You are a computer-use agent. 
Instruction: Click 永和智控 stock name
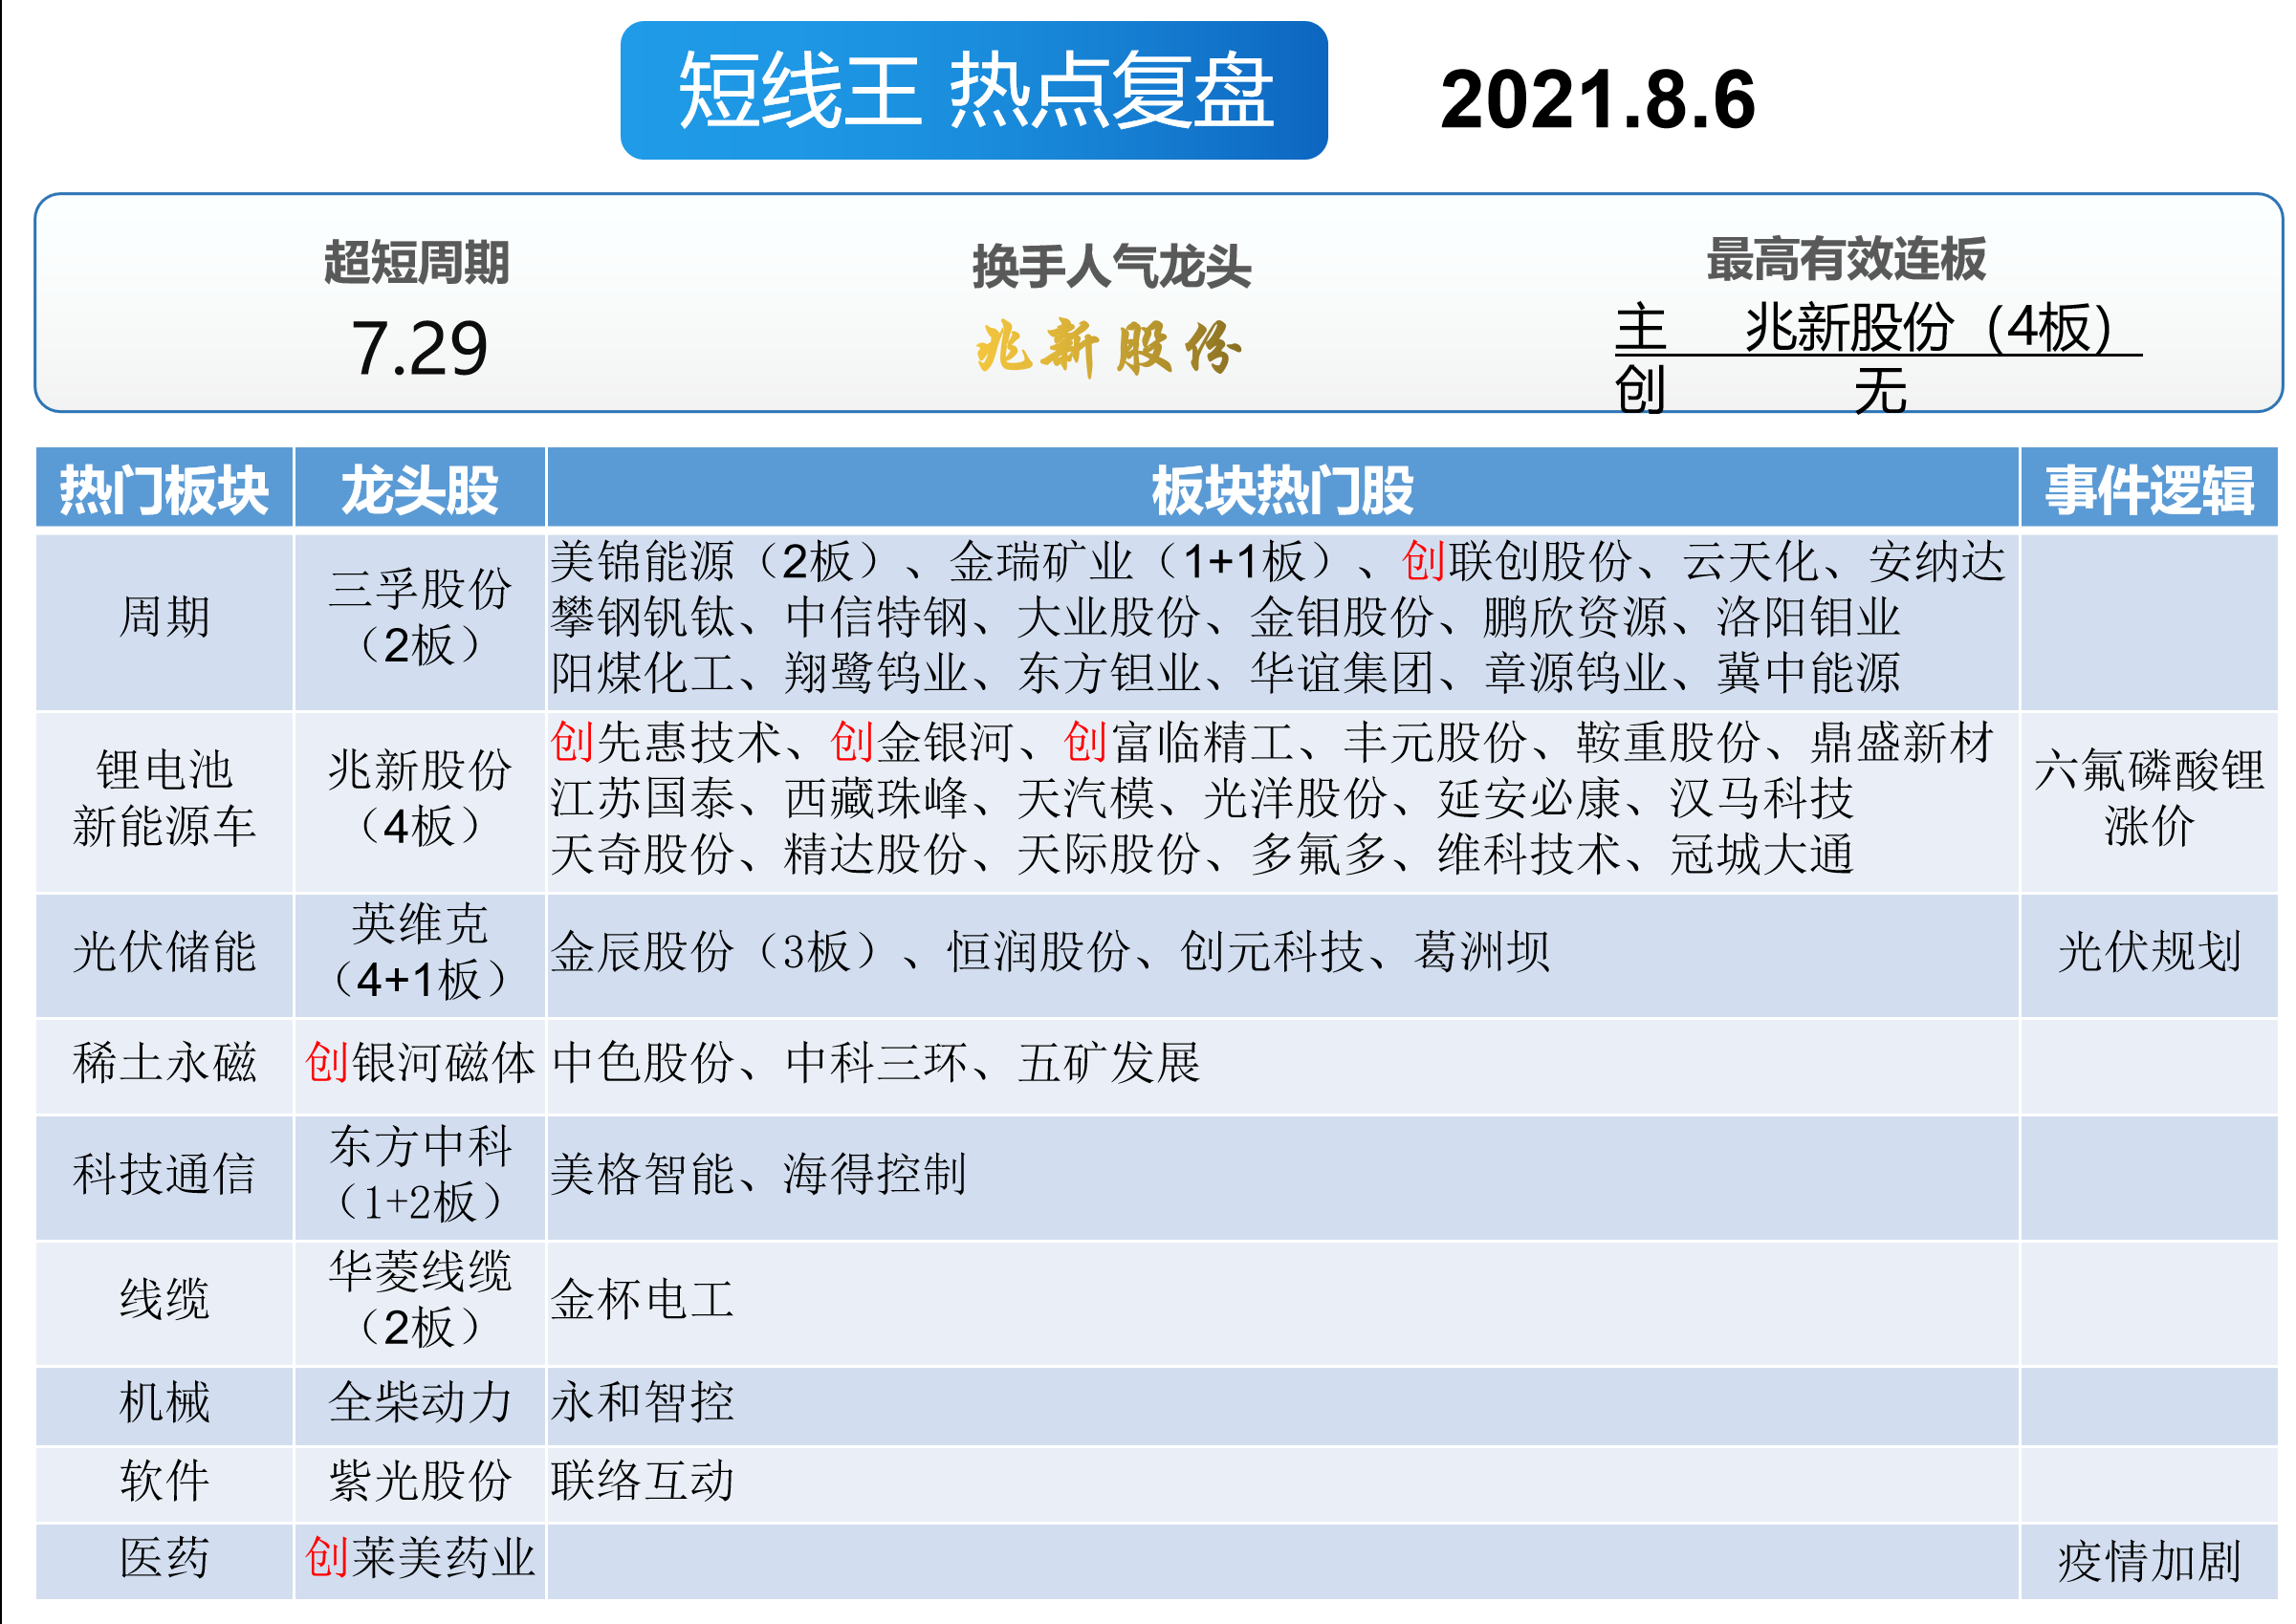point(644,1404)
